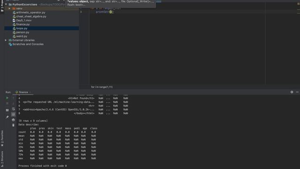Toggle scroll to end in Run console

pyautogui.click(x=13, y=115)
